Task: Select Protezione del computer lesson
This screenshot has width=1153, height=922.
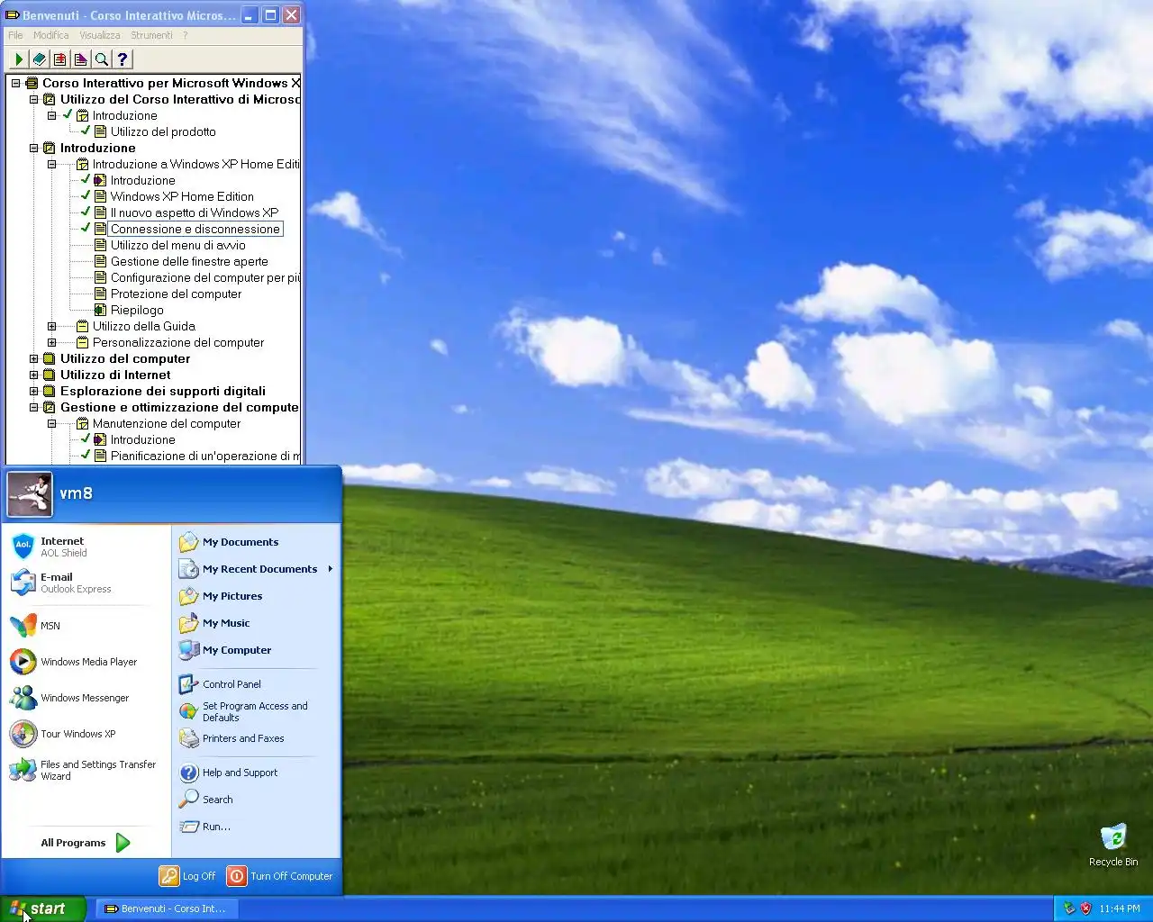Action: pos(176,294)
